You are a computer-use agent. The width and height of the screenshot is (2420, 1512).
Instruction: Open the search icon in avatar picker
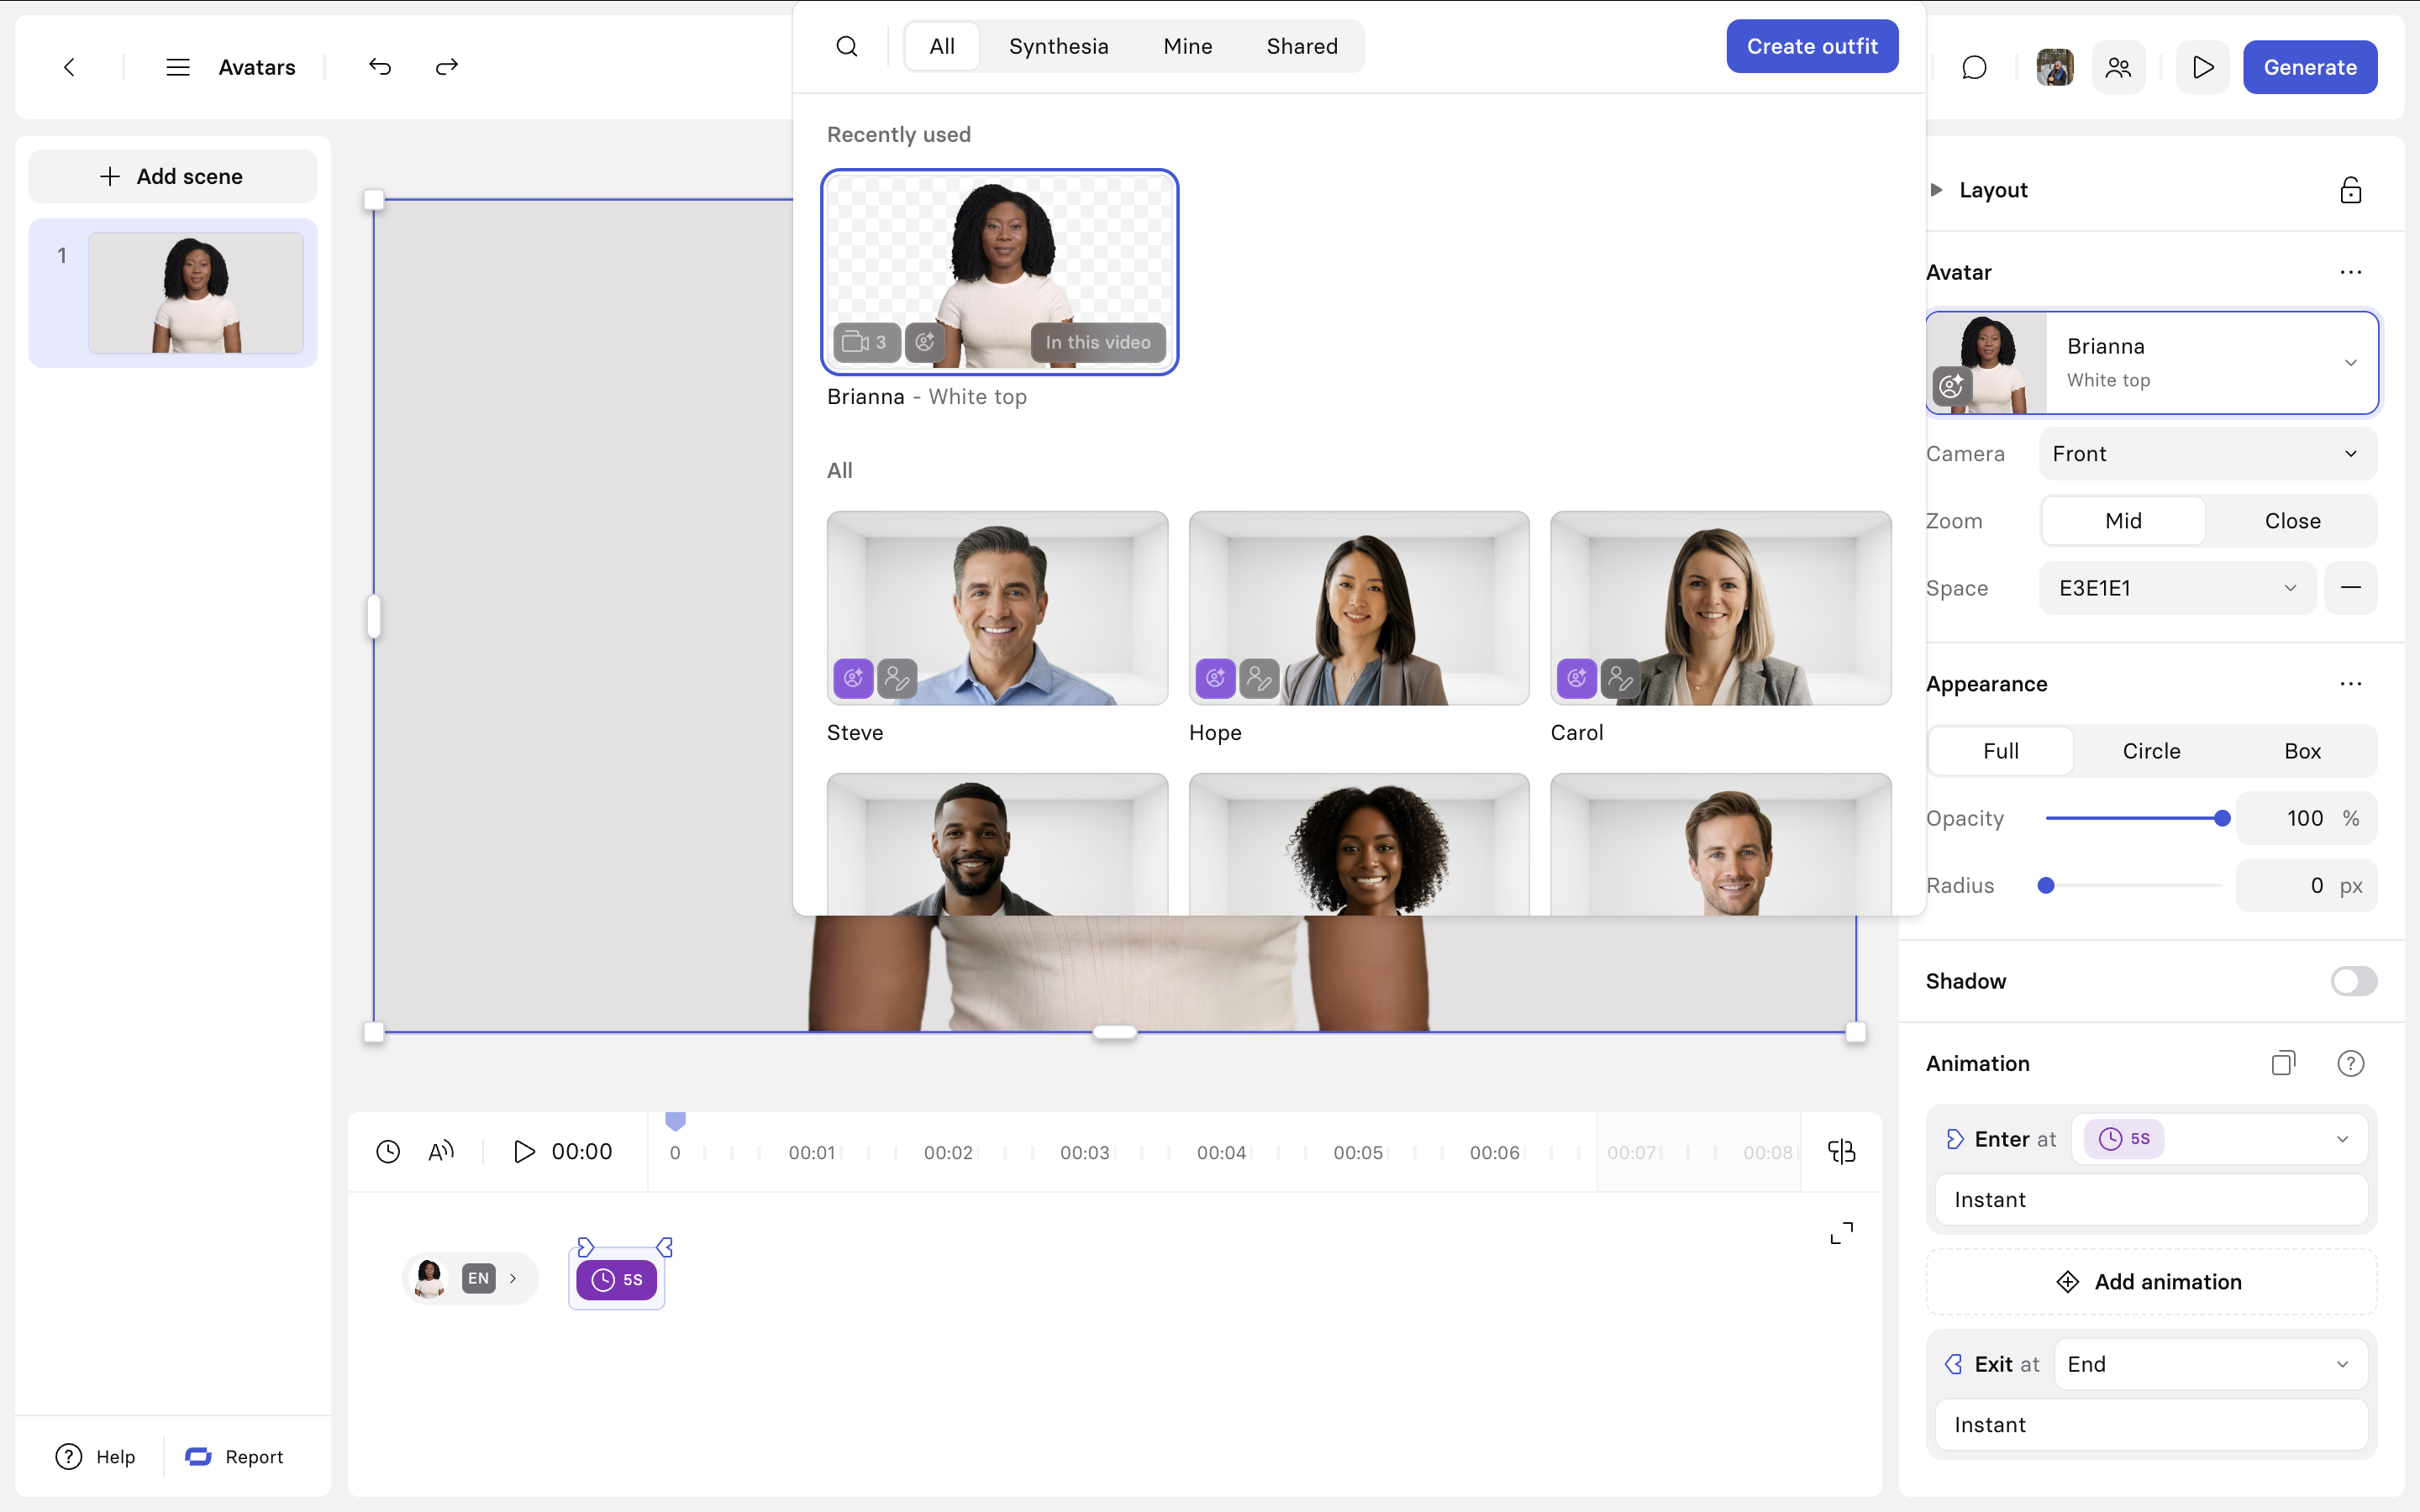847,47
